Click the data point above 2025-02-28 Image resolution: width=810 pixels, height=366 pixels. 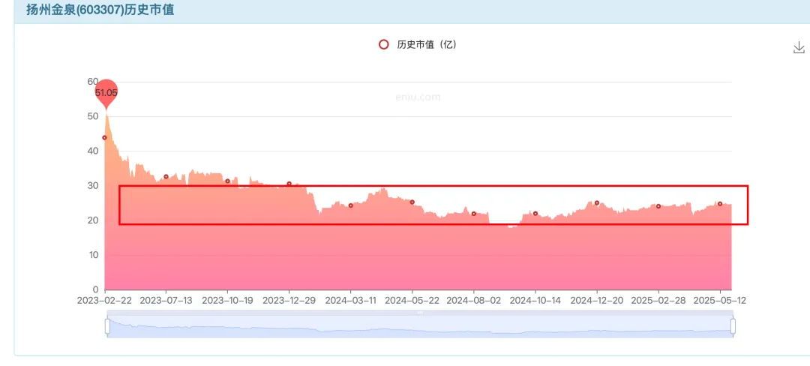tap(658, 206)
